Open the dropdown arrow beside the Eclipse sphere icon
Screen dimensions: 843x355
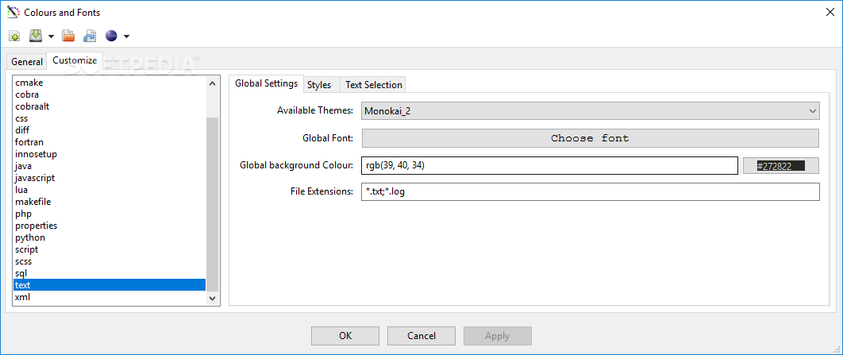click(x=126, y=37)
